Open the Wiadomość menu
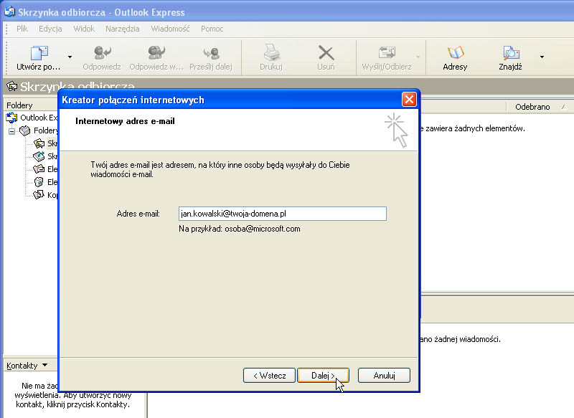This screenshot has height=418, width=574. click(170, 29)
